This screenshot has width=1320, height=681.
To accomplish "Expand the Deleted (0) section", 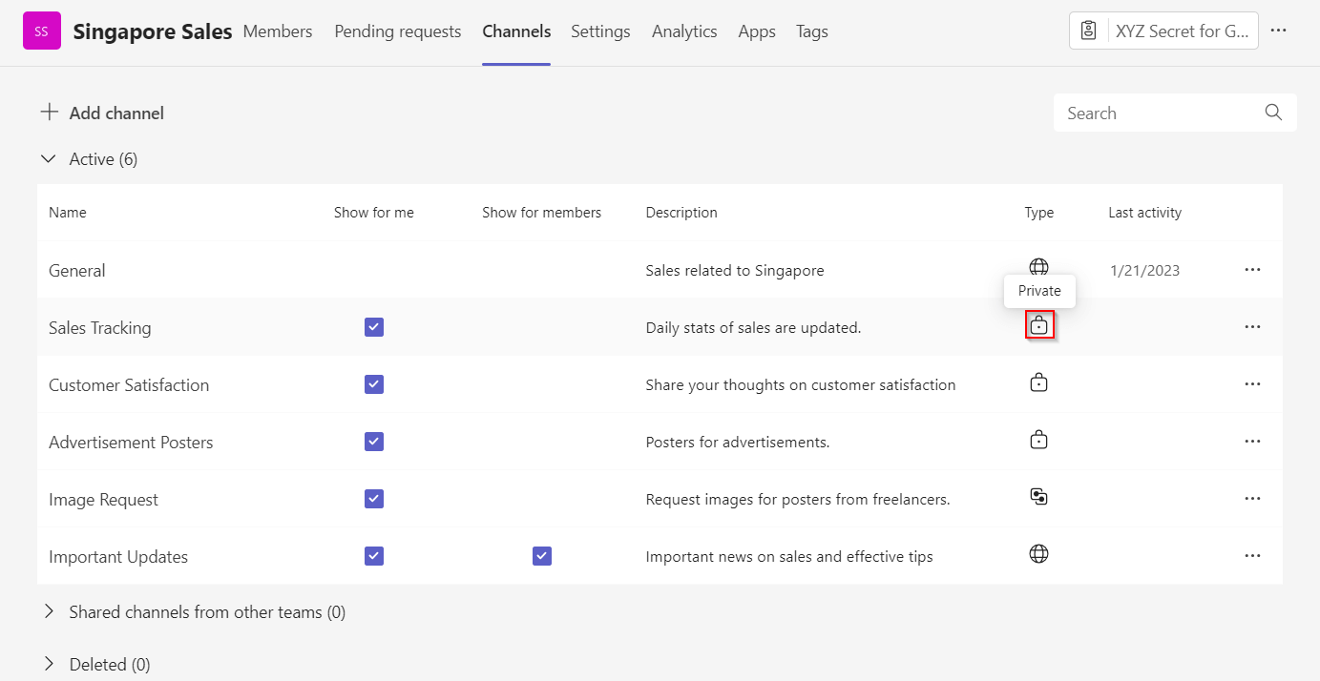I will (49, 664).
